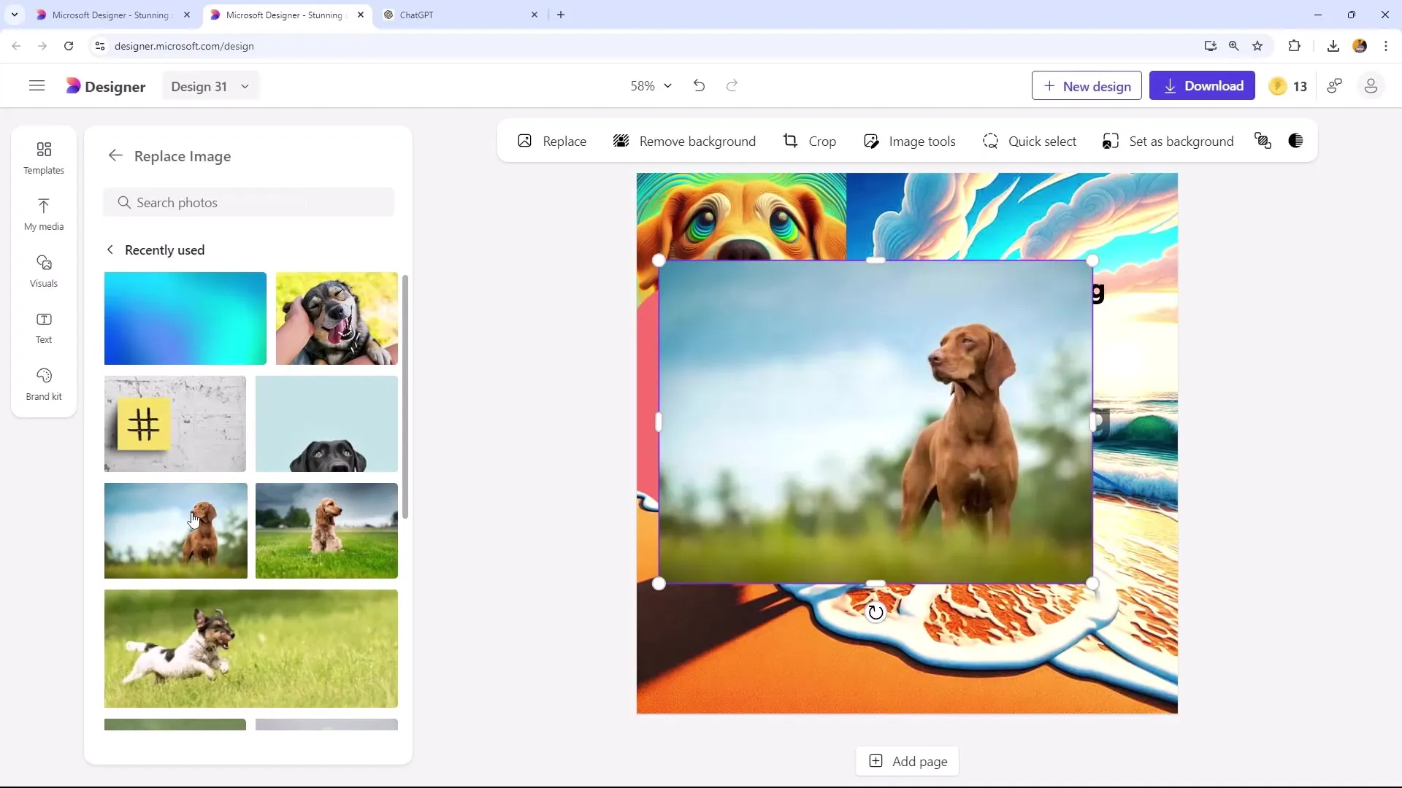
Task: Click the Brand kit sidebar icon
Action: click(x=43, y=383)
